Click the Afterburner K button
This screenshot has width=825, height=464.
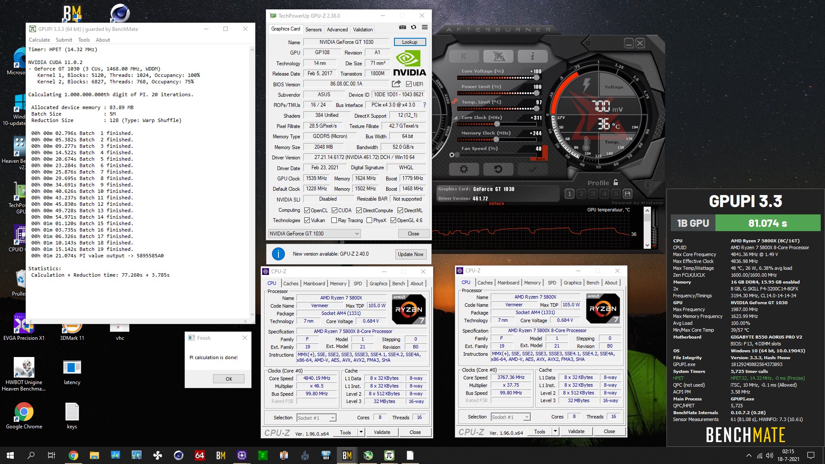coord(464,56)
